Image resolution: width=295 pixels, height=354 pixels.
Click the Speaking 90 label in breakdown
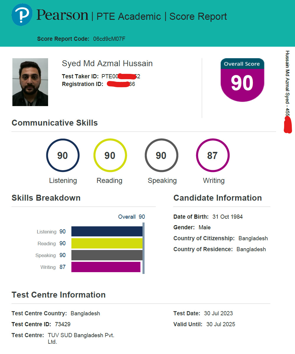[50, 255]
